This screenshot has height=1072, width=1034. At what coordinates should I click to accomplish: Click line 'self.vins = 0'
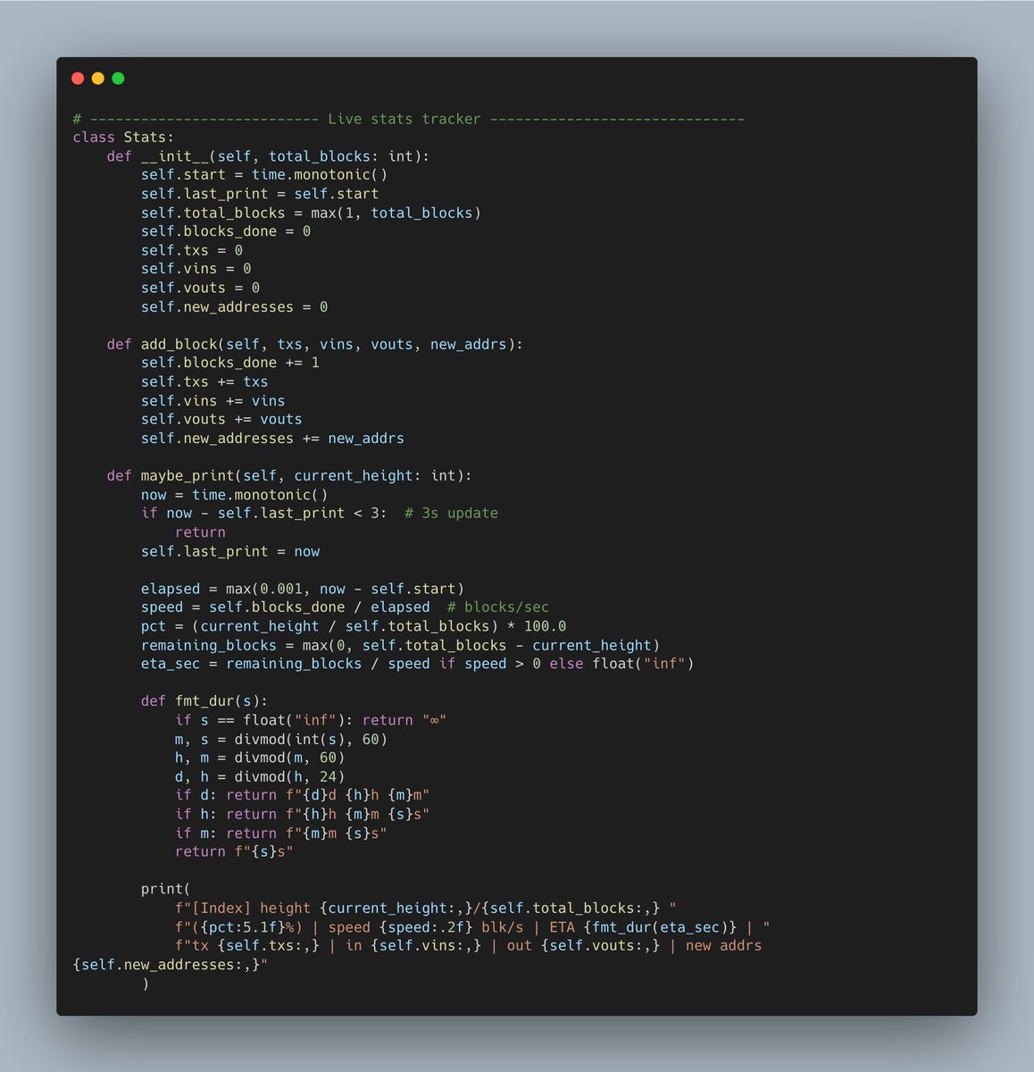196,269
